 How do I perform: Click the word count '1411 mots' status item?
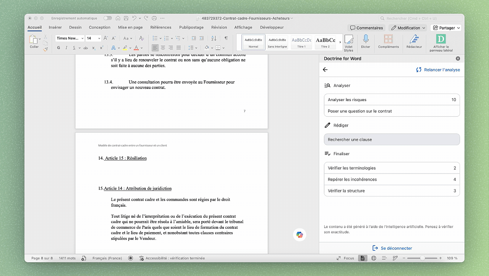pos(67,258)
